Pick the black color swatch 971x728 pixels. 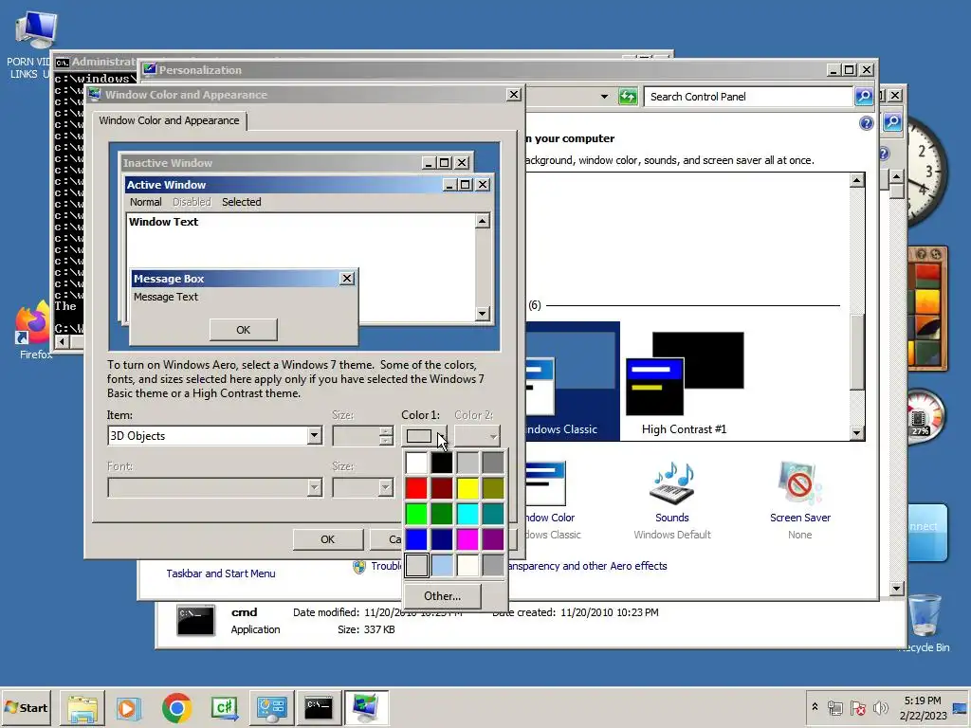pos(442,463)
